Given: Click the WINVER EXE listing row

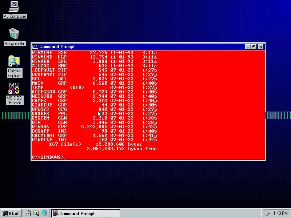Looking at the screenshot, I should coord(94,61).
